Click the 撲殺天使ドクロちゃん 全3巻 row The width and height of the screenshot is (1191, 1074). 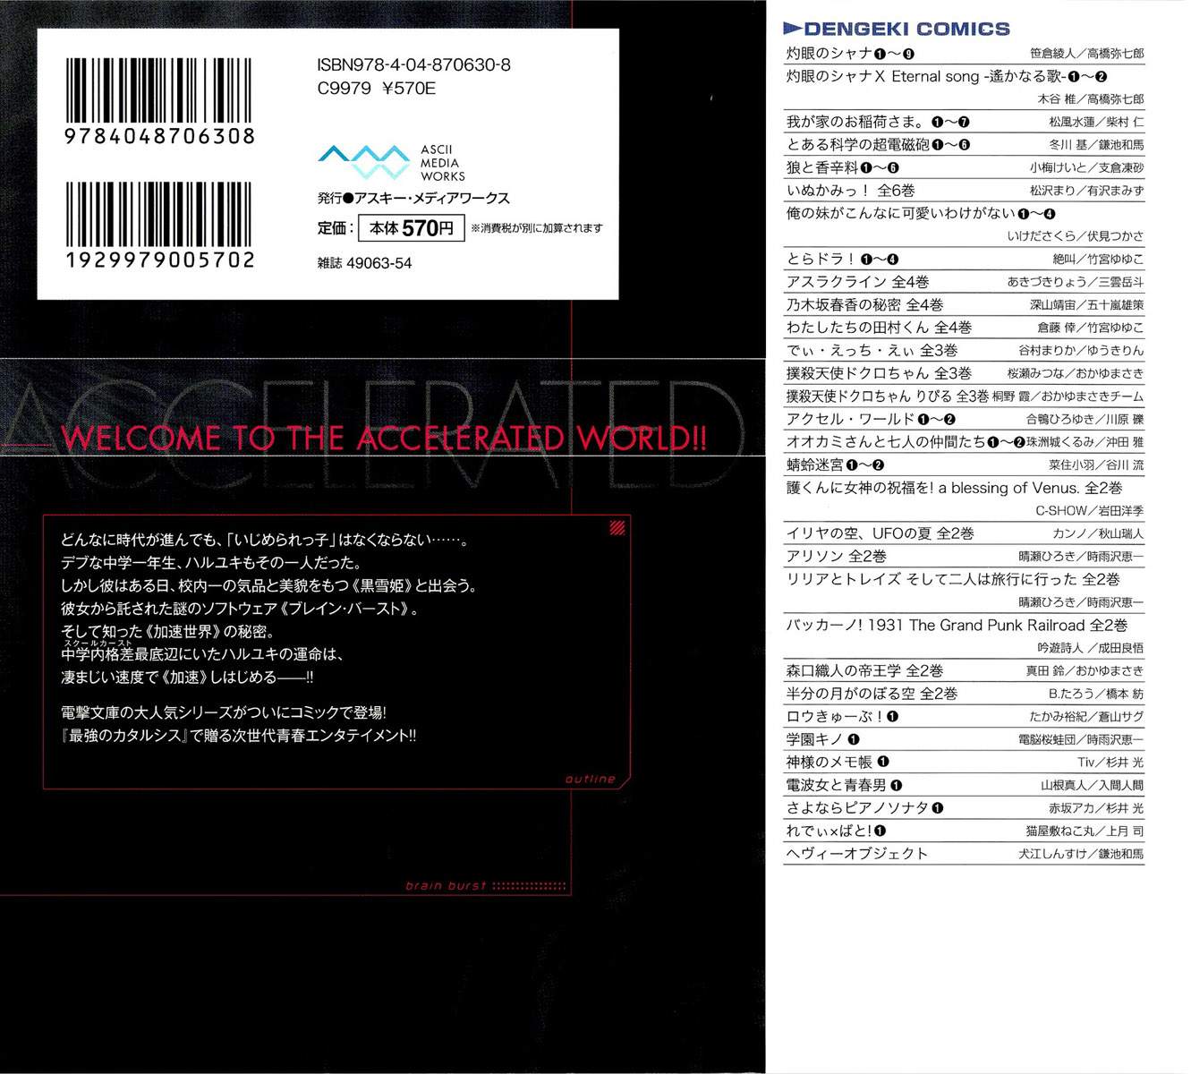click(x=964, y=373)
